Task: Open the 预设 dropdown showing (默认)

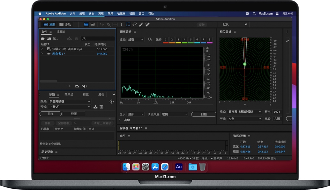Action: point(70,107)
